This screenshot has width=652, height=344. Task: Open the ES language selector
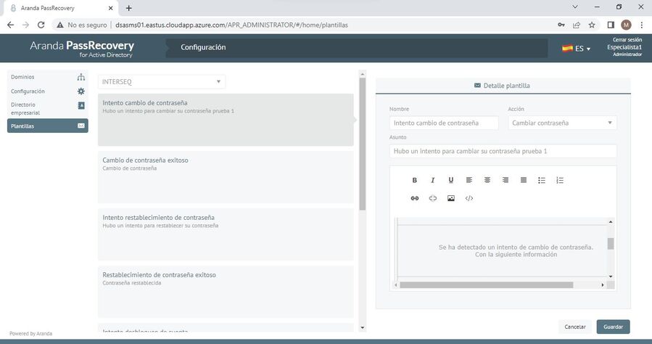pos(577,48)
